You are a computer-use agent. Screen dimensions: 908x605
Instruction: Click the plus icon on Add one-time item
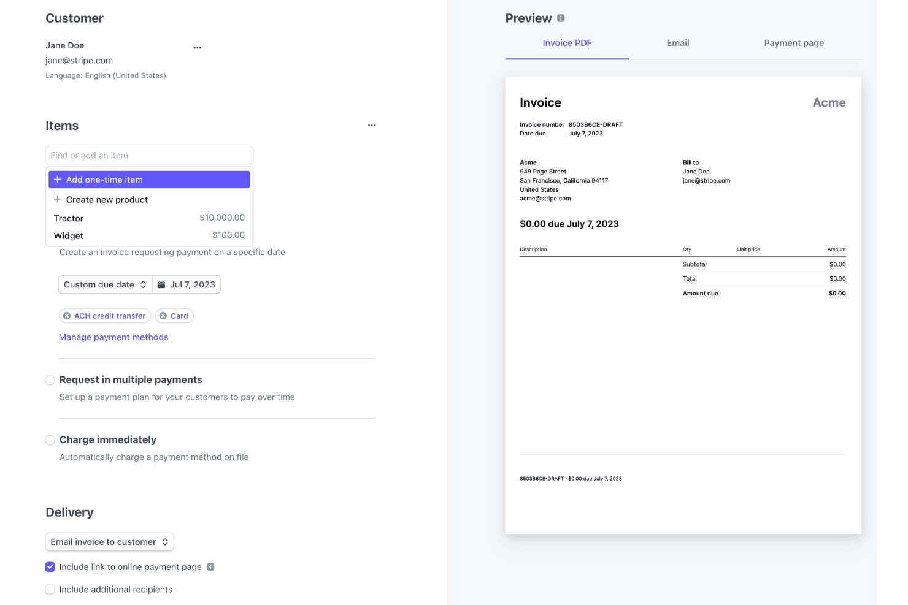(x=57, y=179)
